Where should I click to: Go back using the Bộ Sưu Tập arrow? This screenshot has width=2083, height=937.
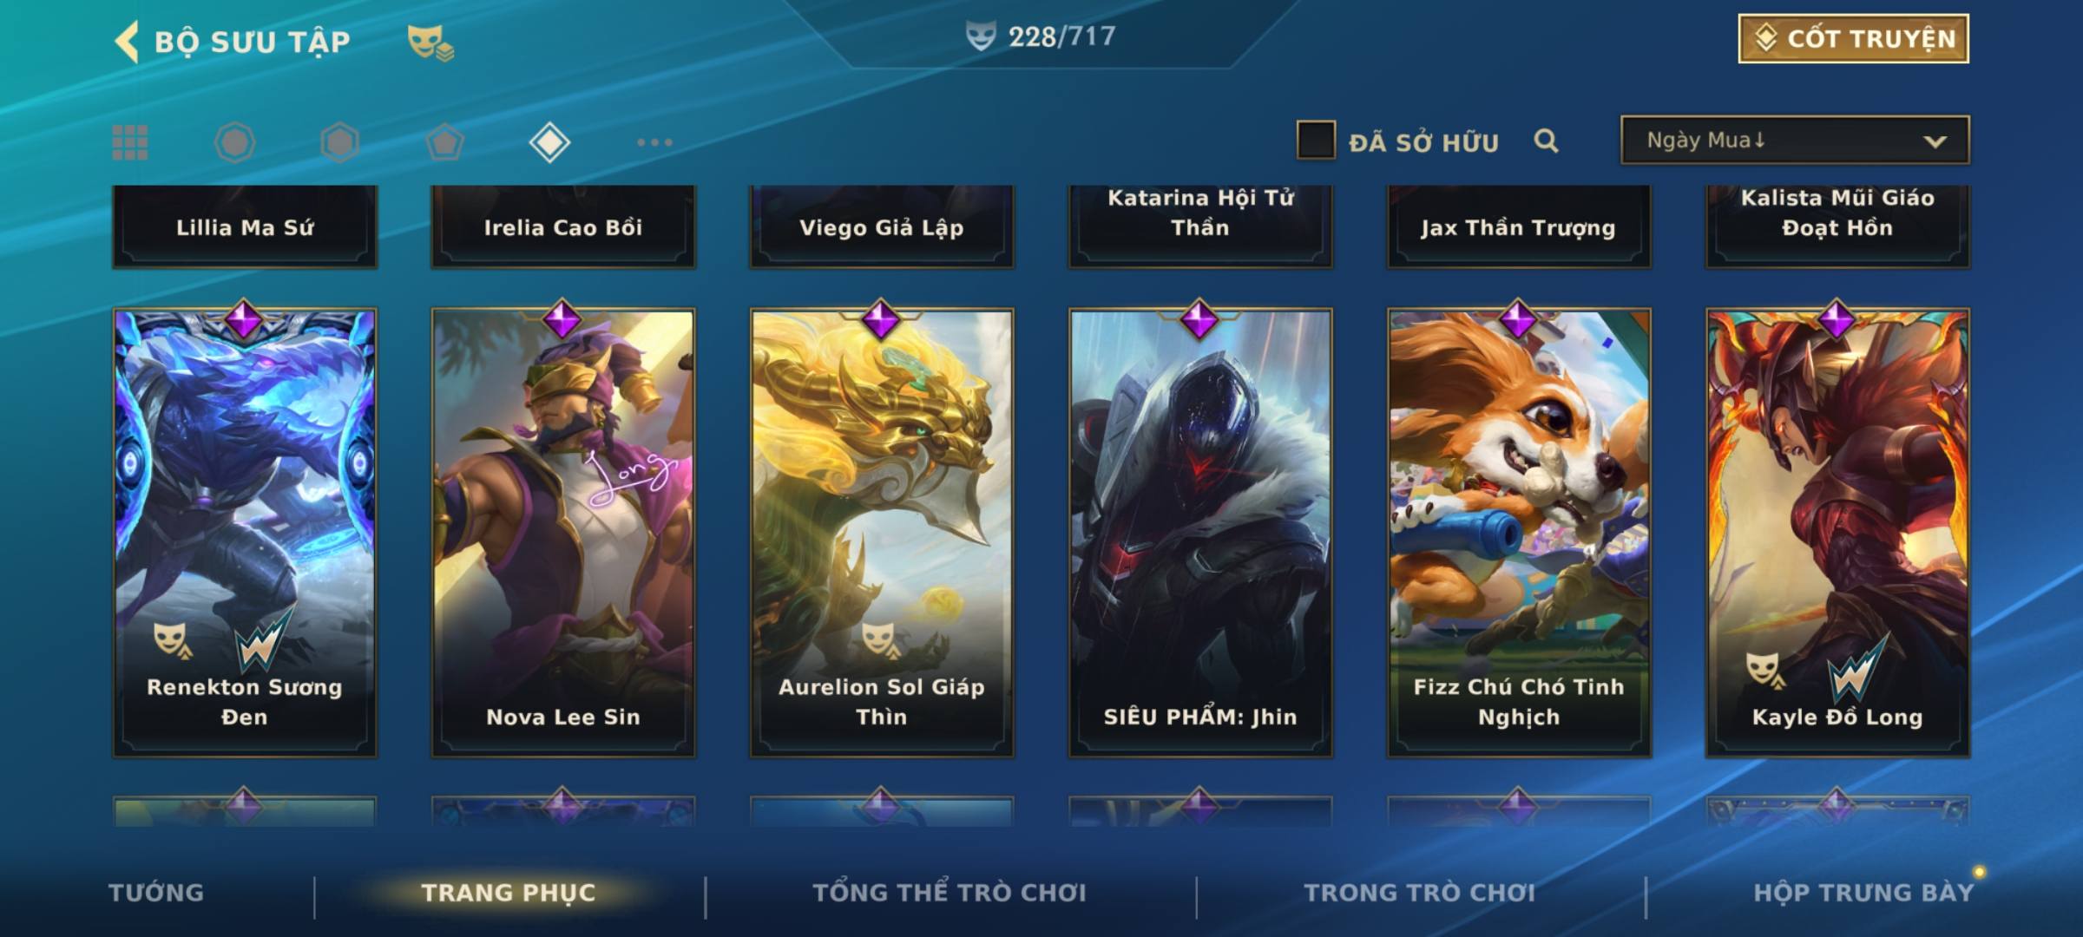pos(127,42)
